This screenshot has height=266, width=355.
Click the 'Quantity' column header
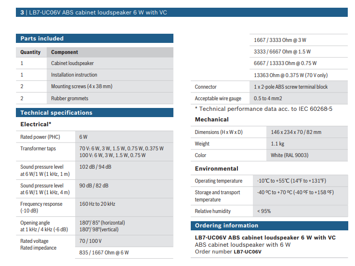(x=30, y=52)
